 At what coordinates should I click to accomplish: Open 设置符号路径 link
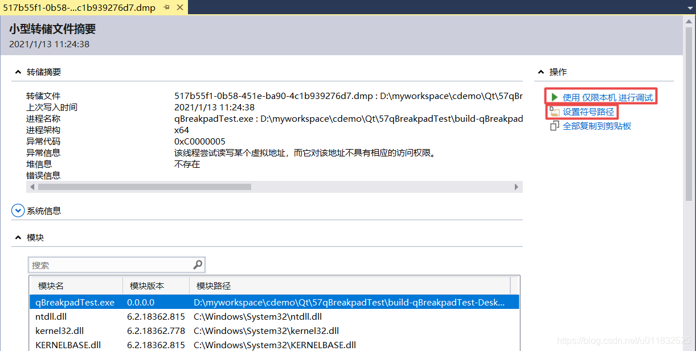click(588, 112)
